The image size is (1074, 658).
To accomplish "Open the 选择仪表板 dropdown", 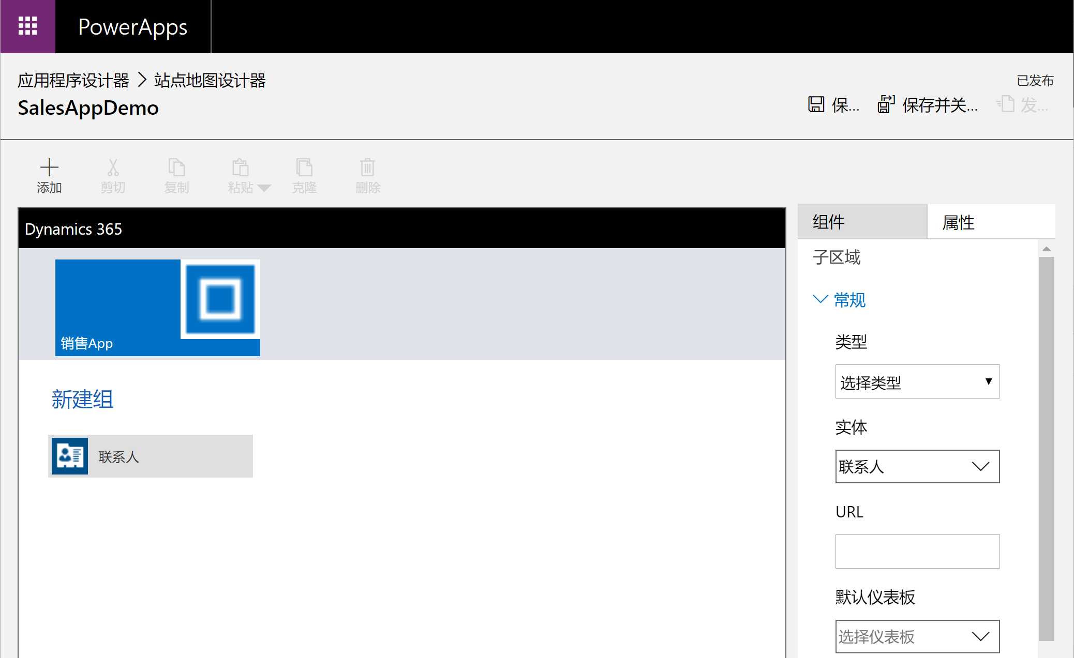I will point(917,636).
